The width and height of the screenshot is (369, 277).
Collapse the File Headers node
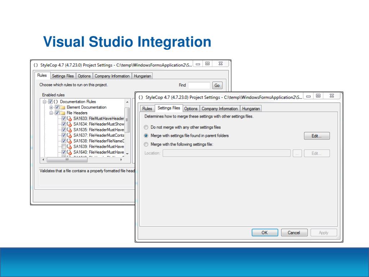point(51,113)
